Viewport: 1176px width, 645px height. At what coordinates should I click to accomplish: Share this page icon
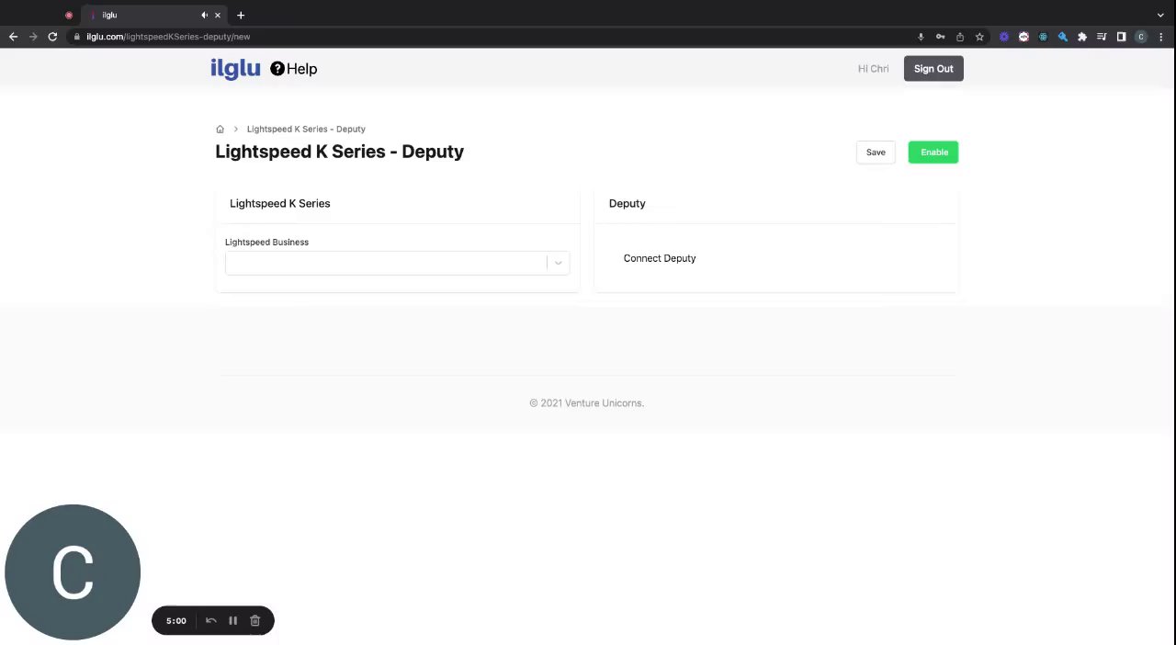(960, 37)
